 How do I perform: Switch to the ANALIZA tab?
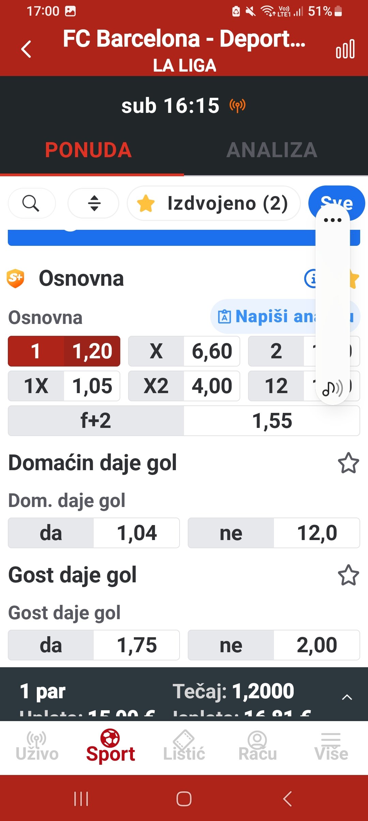click(x=272, y=150)
